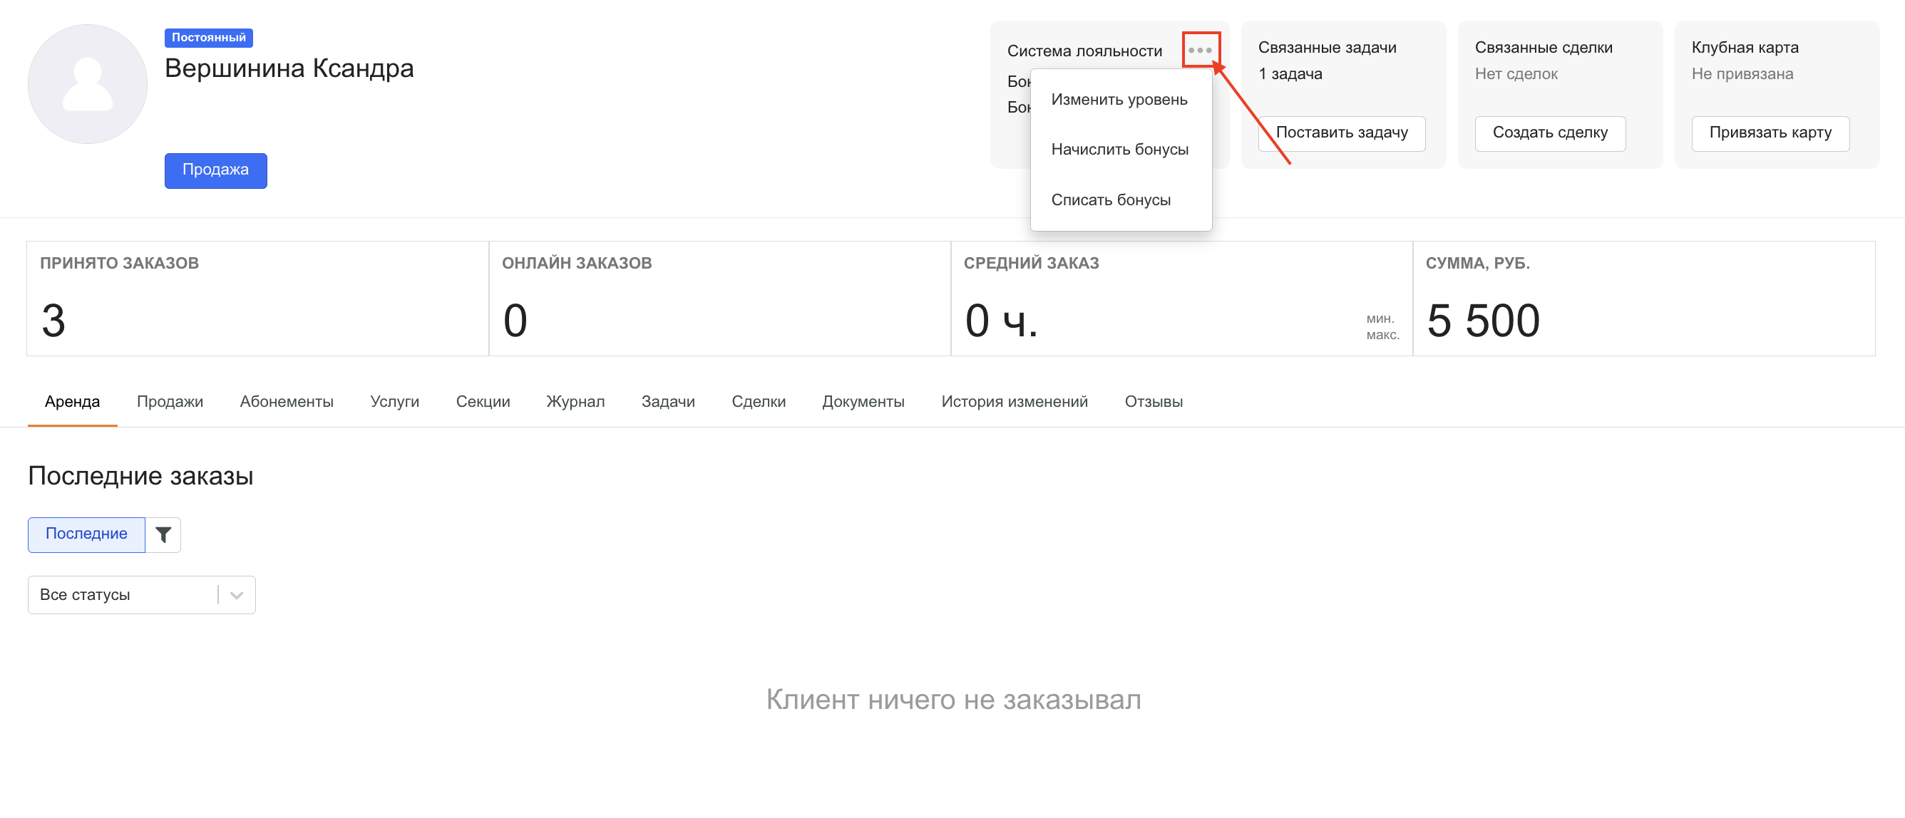Click the 'Постоянный' client status badge
This screenshot has width=1905, height=818.
(x=209, y=38)
